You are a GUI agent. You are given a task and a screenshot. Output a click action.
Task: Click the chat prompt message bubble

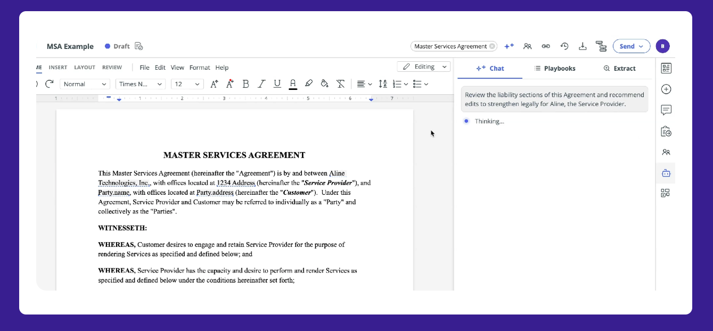click(x=554, y=99)
